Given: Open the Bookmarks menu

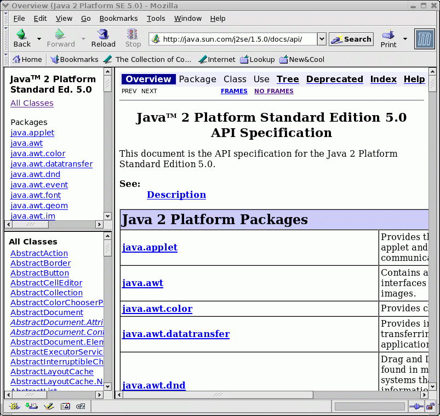Looking at the screenshot, I should click(118, 19).
